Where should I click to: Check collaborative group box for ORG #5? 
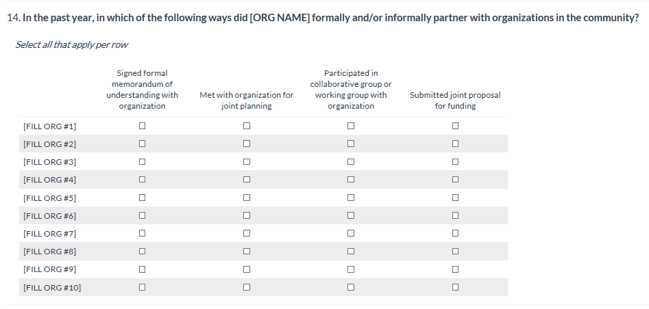[x=351, y=198]
